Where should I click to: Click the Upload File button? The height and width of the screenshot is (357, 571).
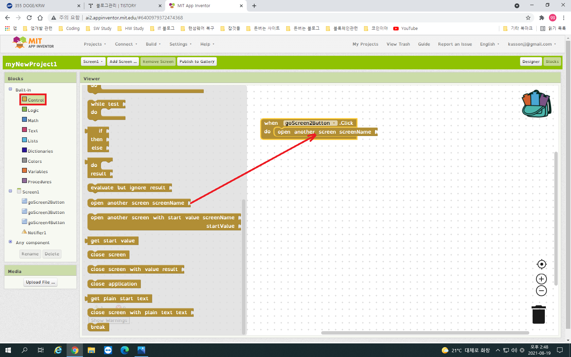[x=40, y=282]
